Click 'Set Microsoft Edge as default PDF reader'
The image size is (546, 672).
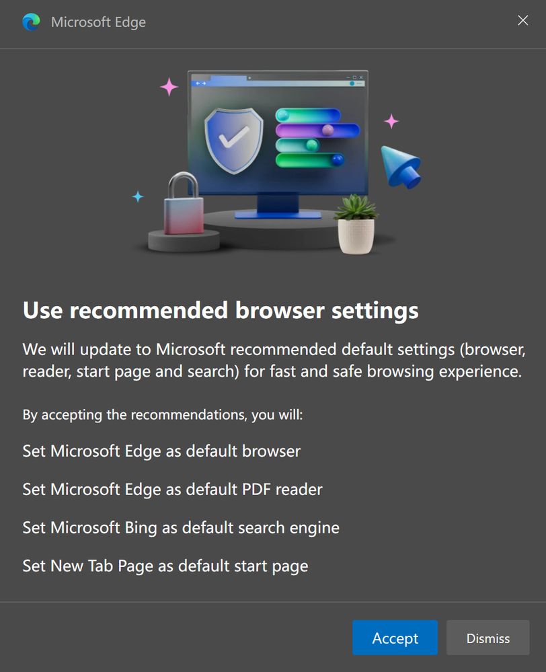(172, 490)
